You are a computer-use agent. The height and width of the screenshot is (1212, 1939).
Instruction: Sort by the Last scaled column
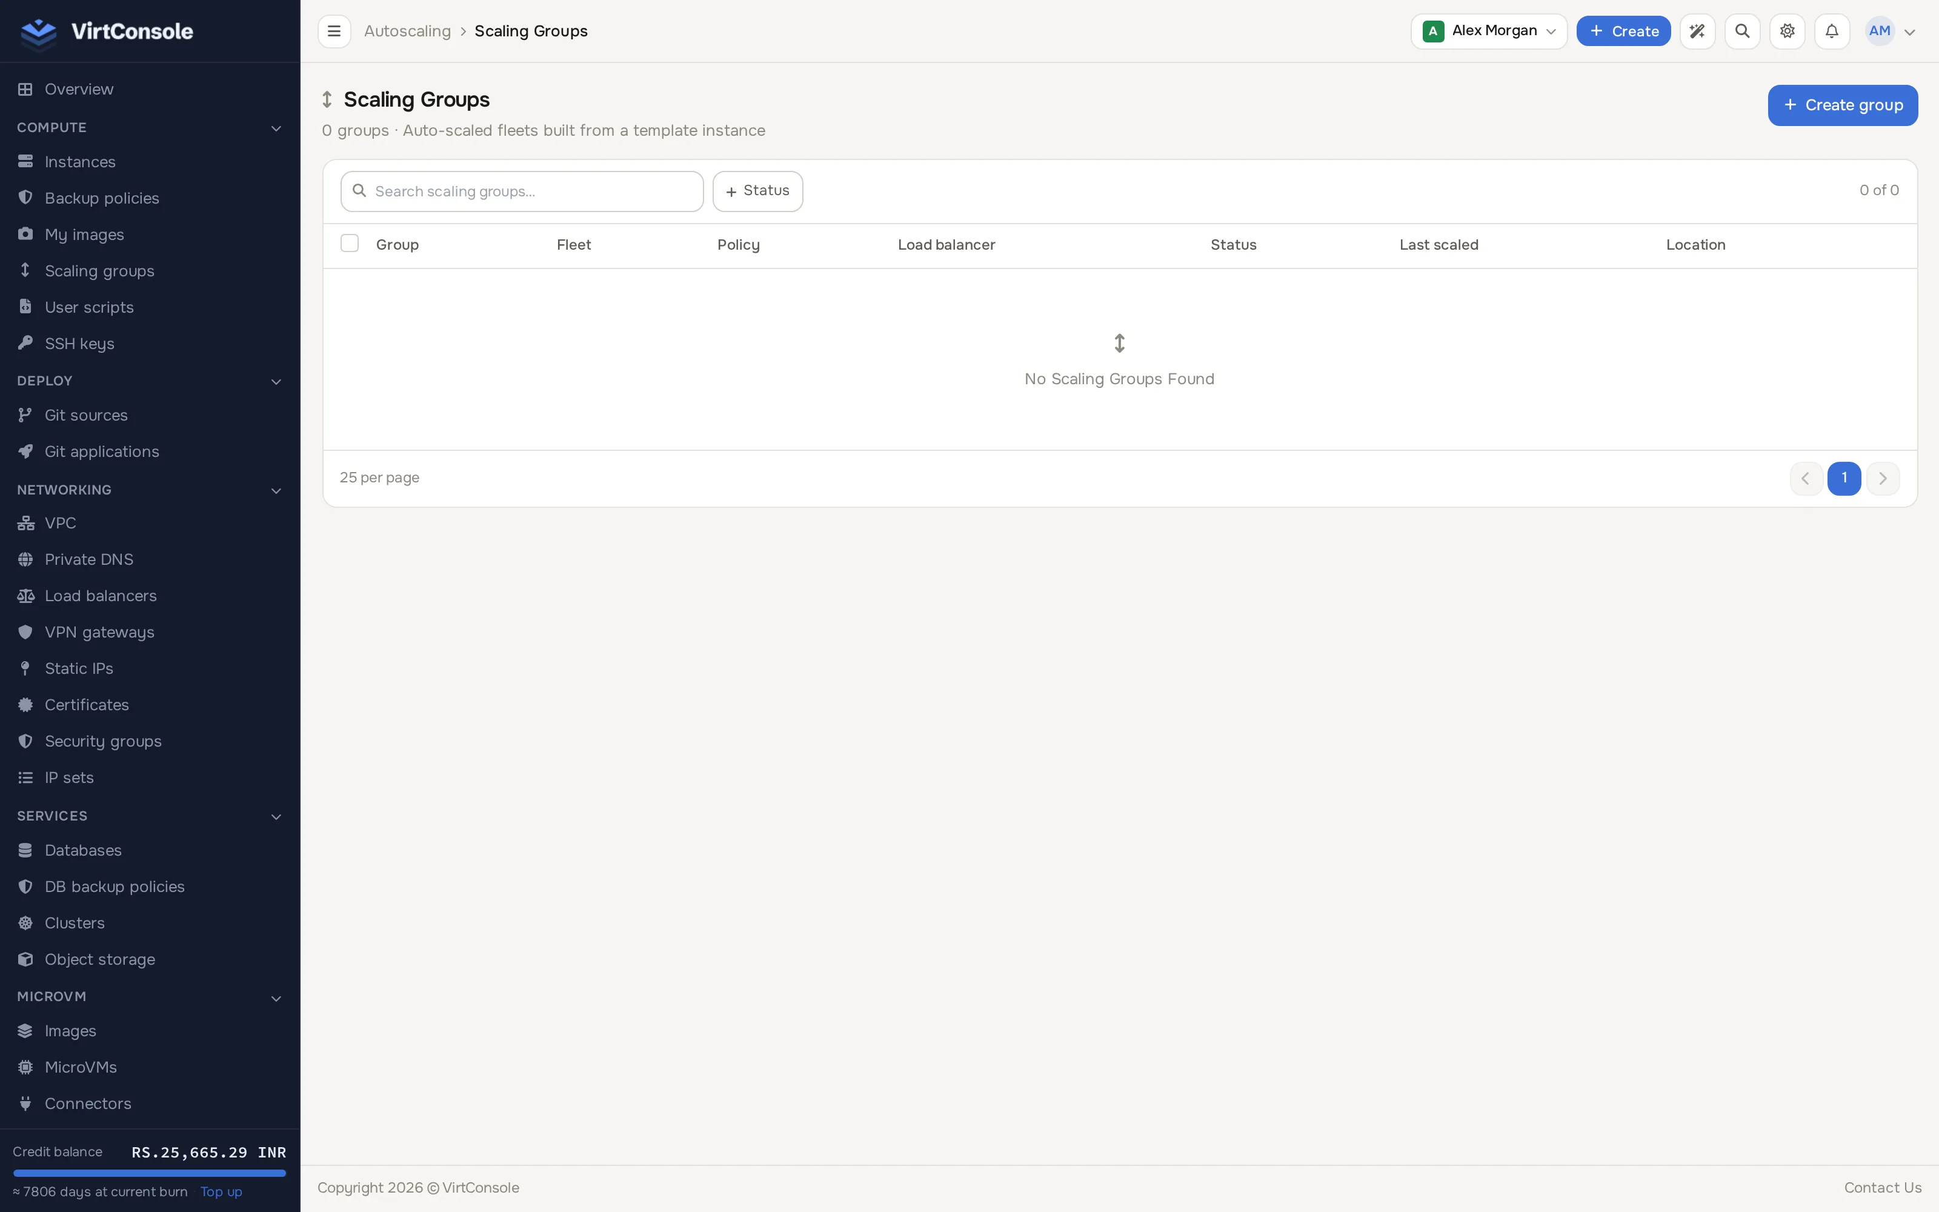1438,244
